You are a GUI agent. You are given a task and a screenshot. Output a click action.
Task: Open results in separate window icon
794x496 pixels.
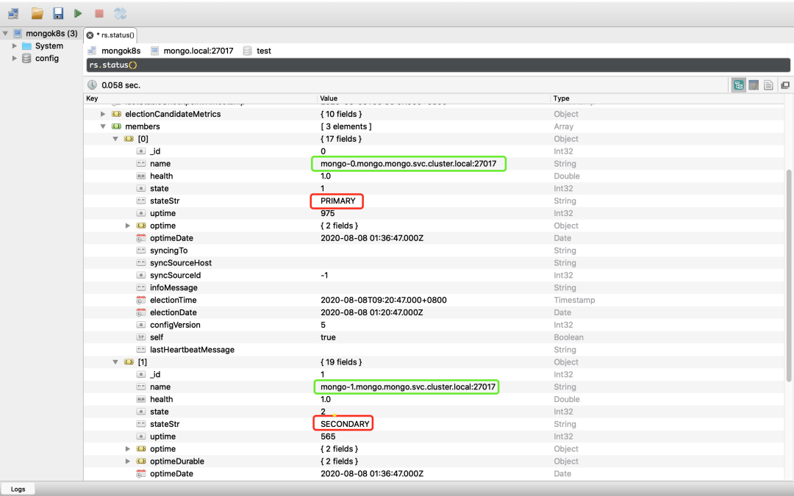pyautogui.click(x=785, y=85)
